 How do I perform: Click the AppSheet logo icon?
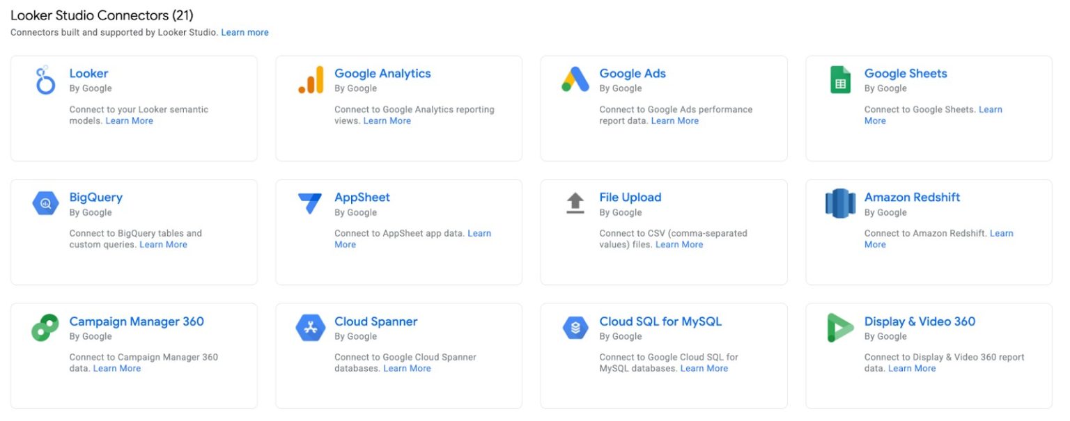point(311,204)
